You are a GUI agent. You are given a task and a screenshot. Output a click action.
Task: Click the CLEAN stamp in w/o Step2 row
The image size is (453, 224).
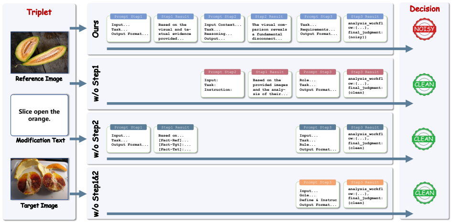tap(424, 139)
